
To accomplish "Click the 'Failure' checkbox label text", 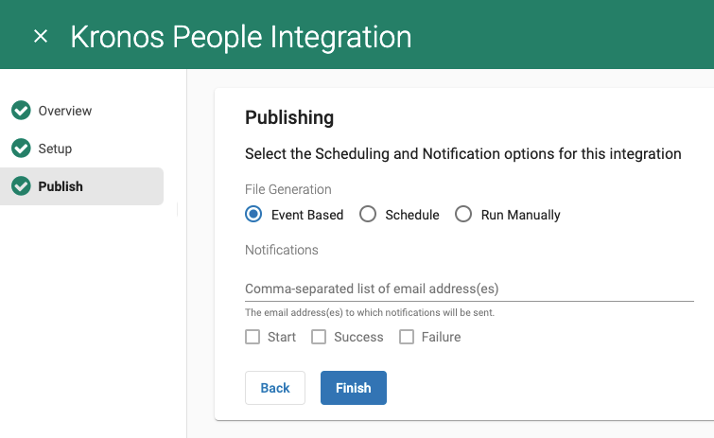I will 442,337.
